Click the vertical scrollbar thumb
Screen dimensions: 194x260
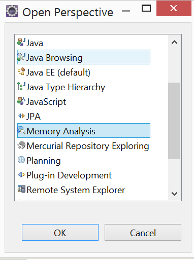click(174, 121)
